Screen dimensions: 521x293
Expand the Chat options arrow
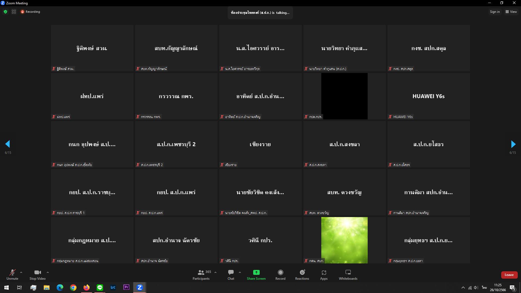click(240, 272)
